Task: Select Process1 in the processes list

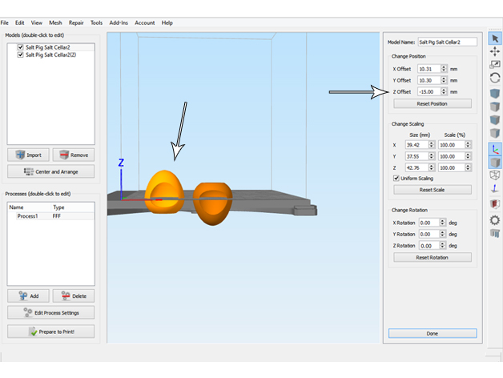Action: click(28, 216)
